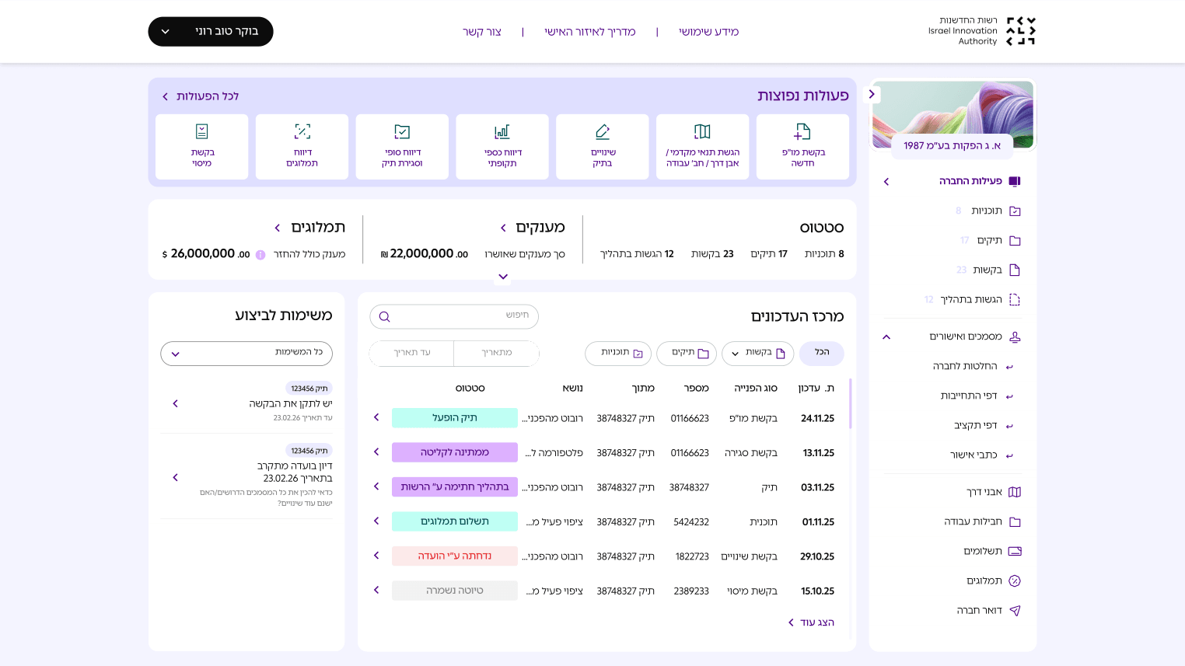
Task: Open תוכניות in the sidebar
Action: coord(987,211)
